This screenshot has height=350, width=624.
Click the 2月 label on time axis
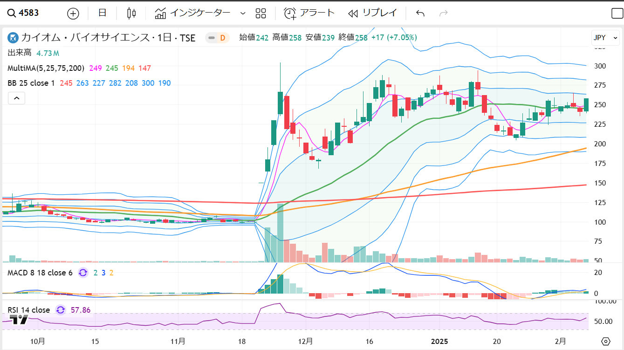pyautogui.click(x=562, y=341)
